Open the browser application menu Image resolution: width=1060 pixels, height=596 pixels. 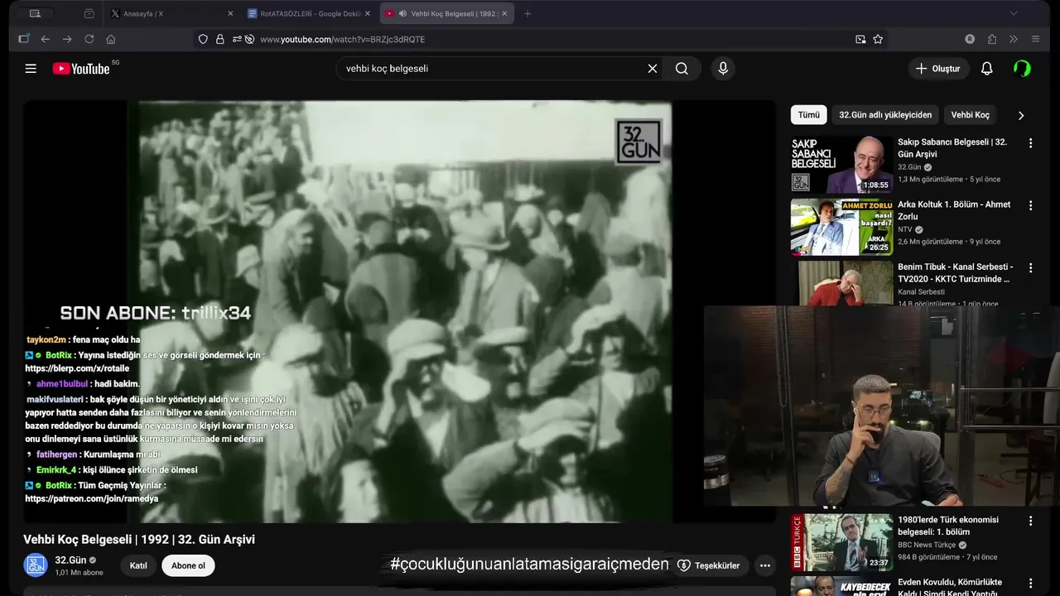tap(1035, 39)
